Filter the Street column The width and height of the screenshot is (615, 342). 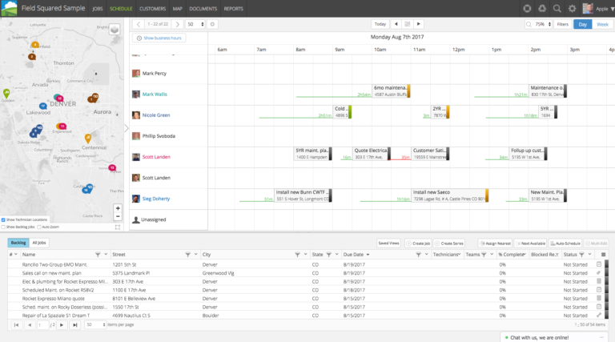tap(188, 255)
